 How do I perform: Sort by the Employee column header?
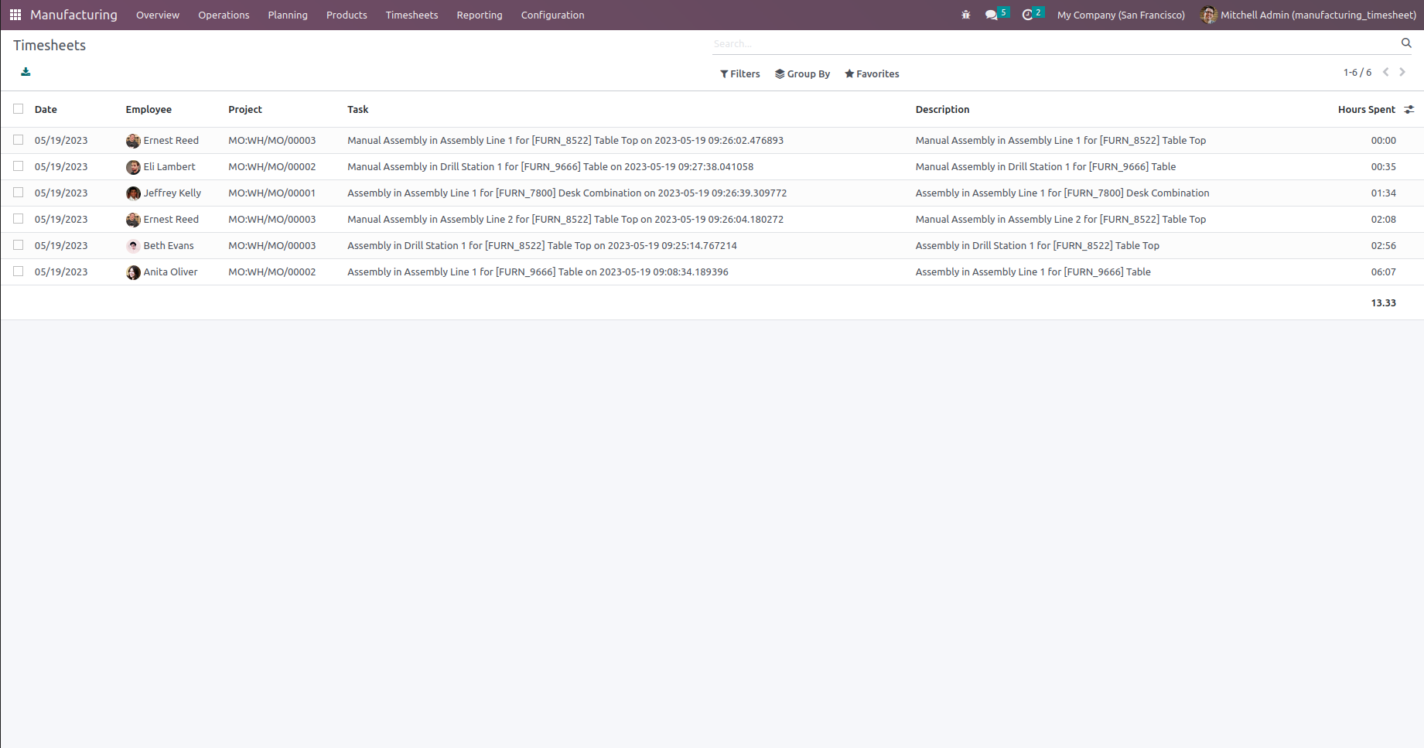149,110
